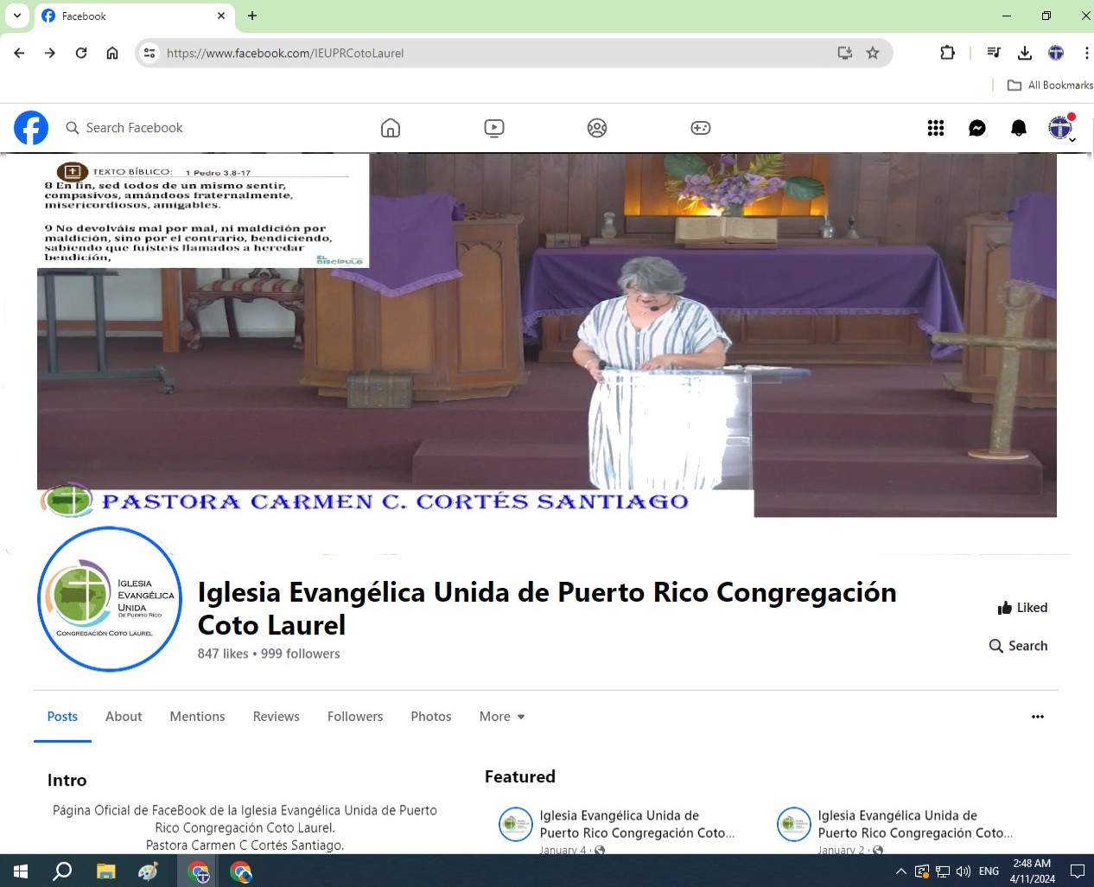Open the Facebook menu grid icon
The width and height of the screenshot is (1094, 887).
click(936, 128)
